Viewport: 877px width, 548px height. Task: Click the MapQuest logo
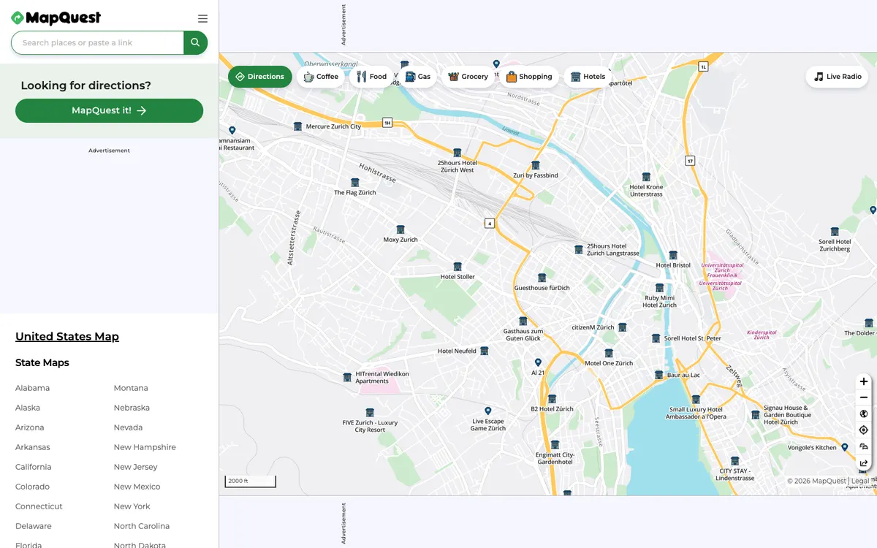pos(56,18)
